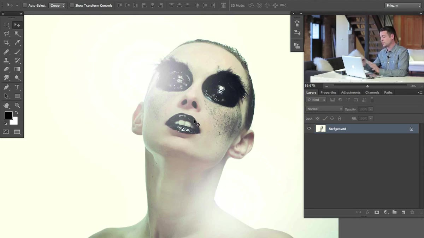Select the Move tool in toolbox

(17, 25)
